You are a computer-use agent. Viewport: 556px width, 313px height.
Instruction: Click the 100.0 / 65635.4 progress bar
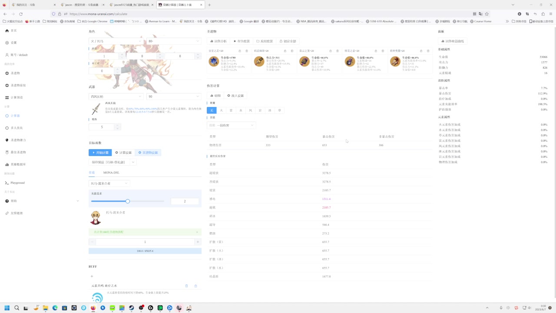click(145, 251)
